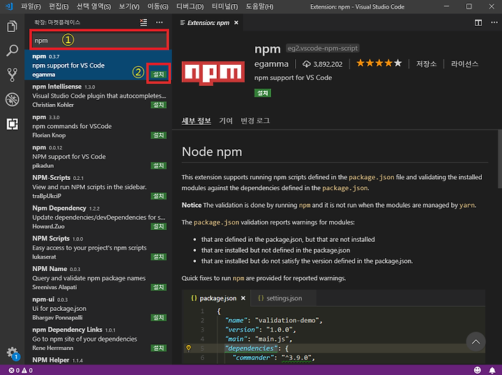Install the NPM-Scripts 0.2.1 extension

pyautogui.click(x=158, y=196)
